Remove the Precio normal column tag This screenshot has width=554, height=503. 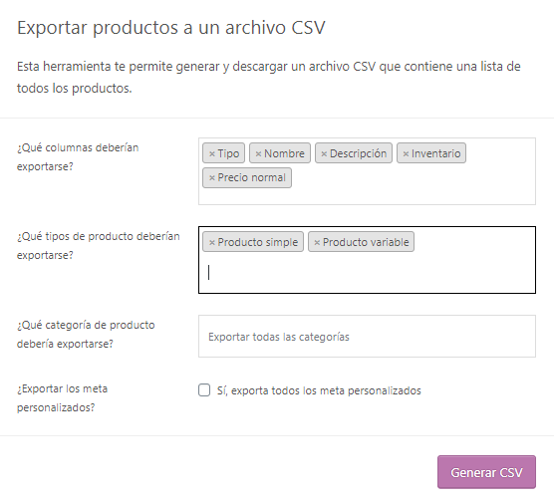click(212, 178)
